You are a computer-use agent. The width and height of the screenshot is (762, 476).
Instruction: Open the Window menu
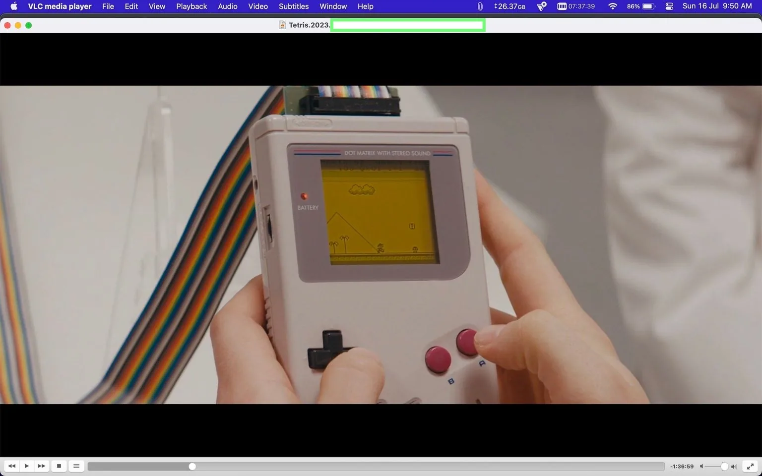click(x=333, y=6)
